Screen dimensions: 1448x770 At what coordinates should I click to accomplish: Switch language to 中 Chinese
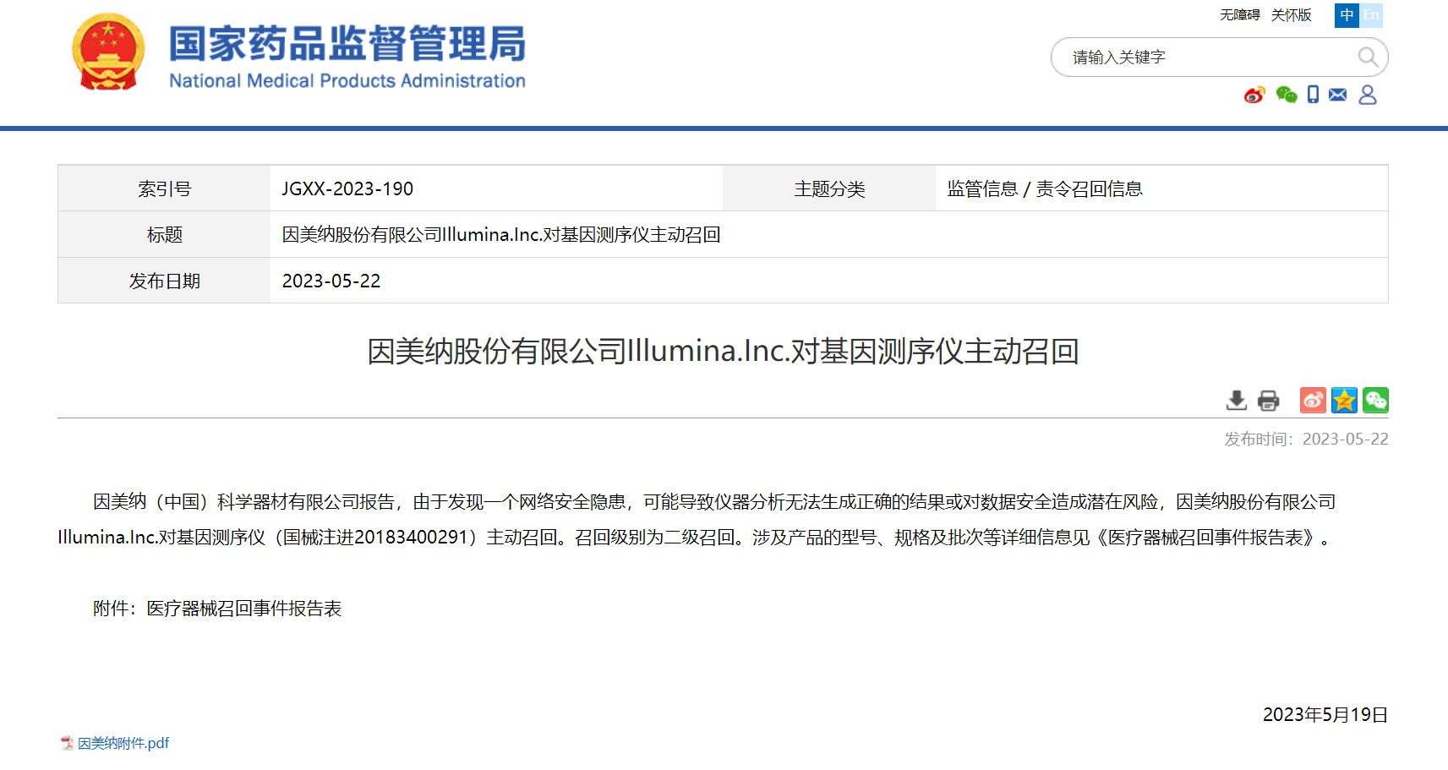[x=1347, y=15]
